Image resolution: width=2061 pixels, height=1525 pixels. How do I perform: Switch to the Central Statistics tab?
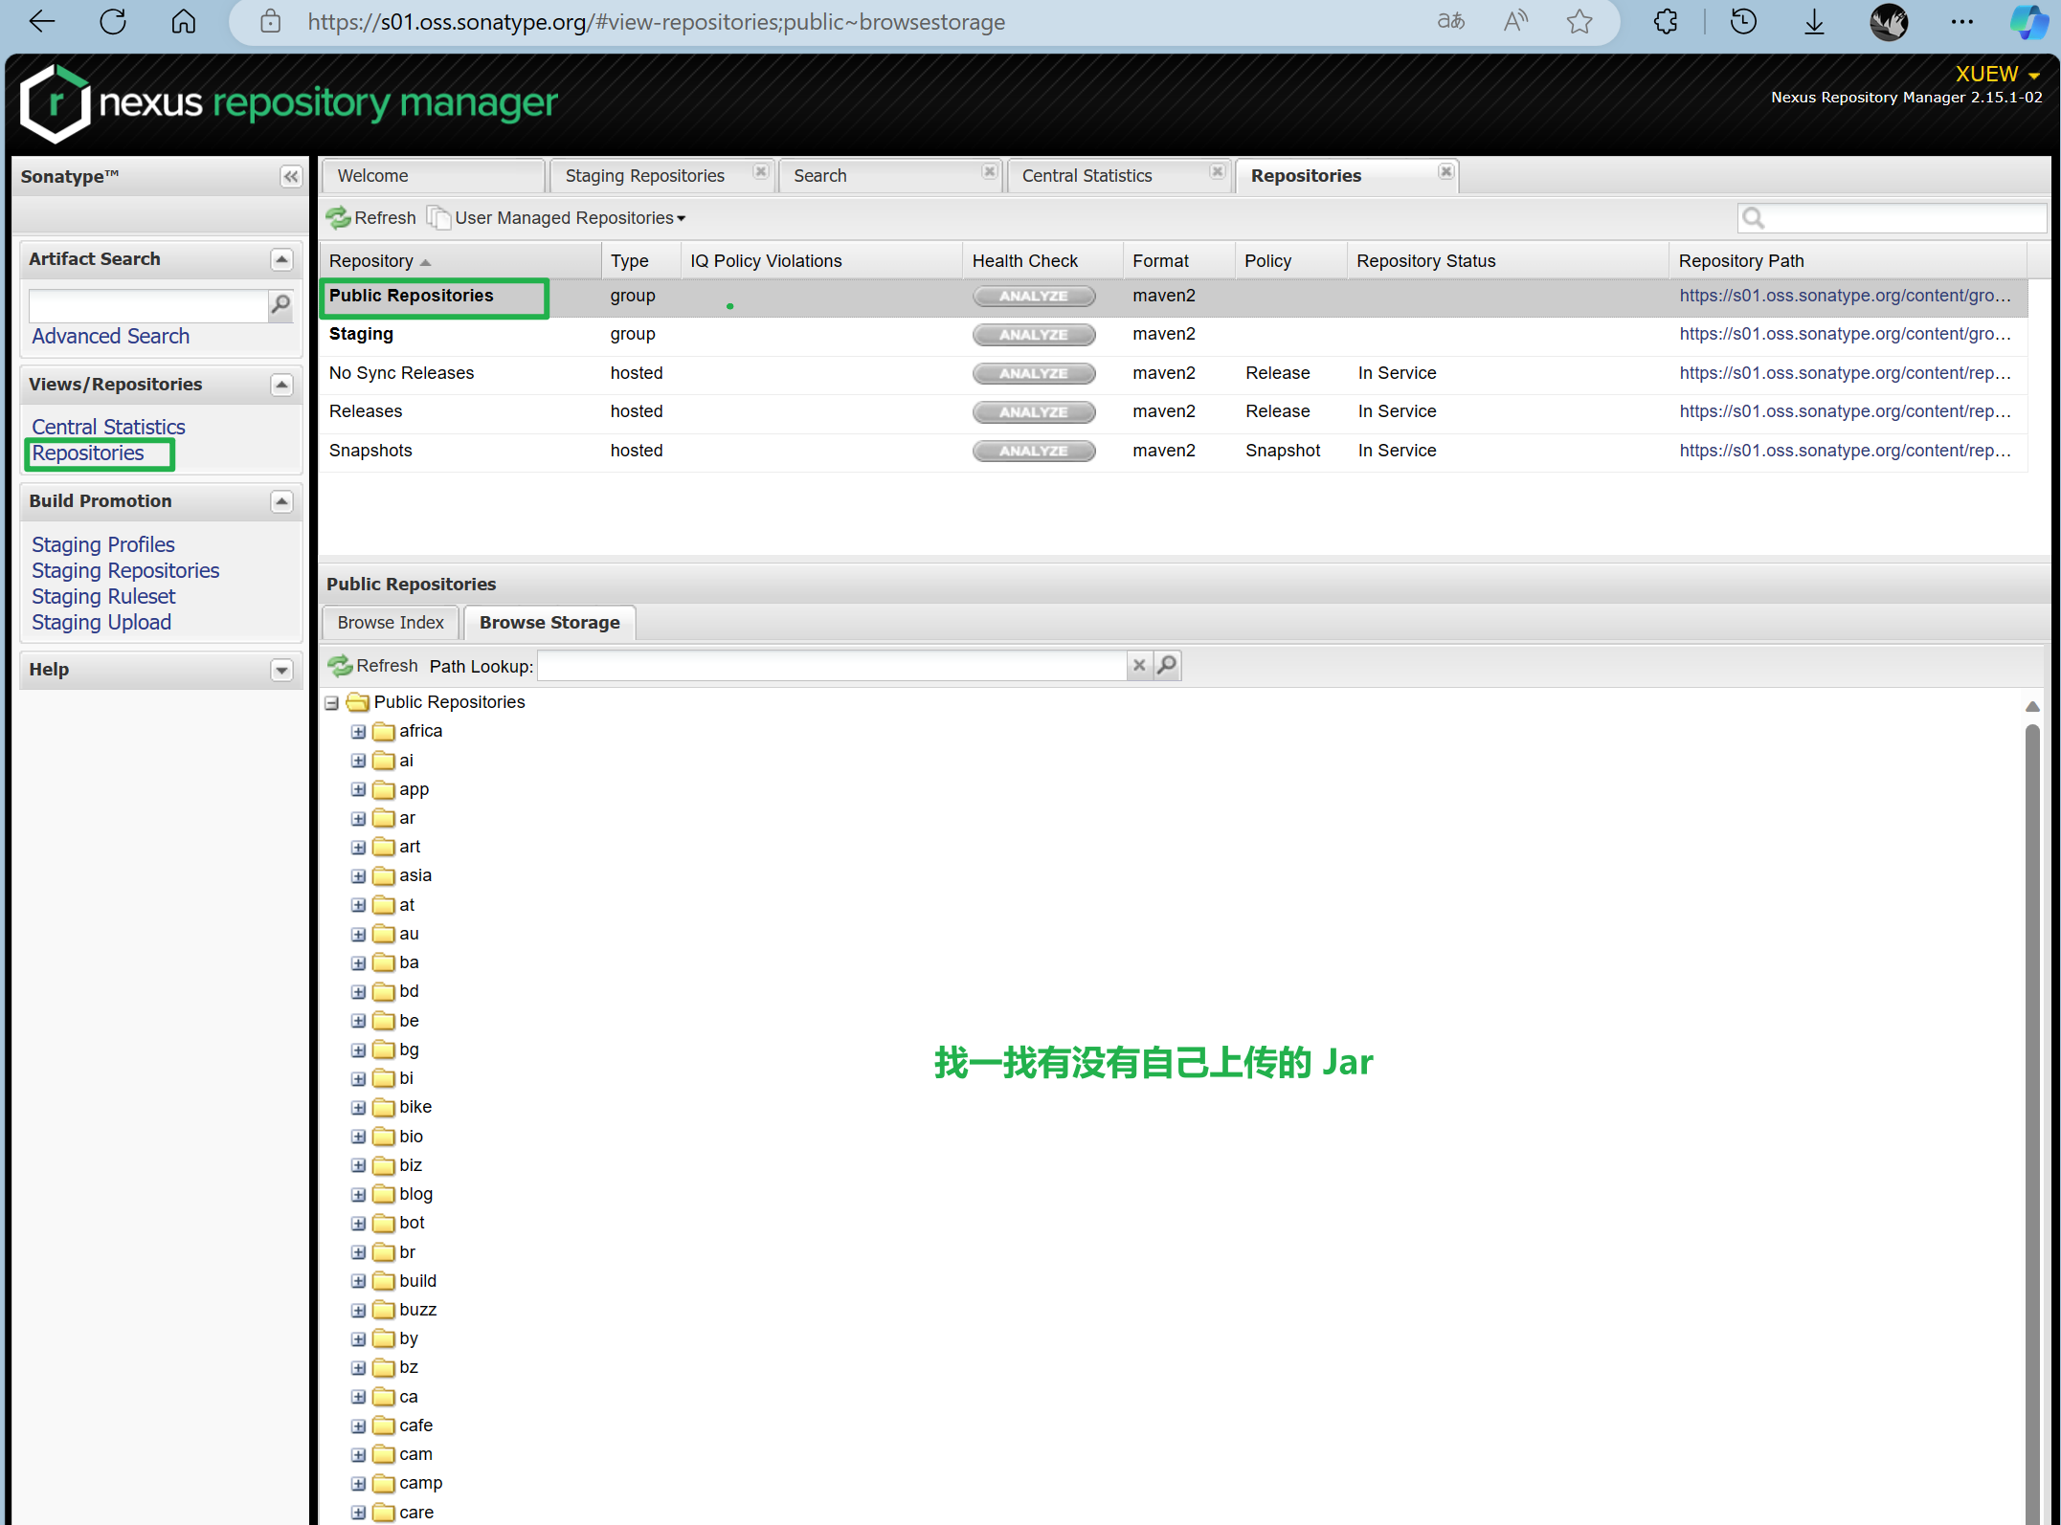(x=1087, y=176)
